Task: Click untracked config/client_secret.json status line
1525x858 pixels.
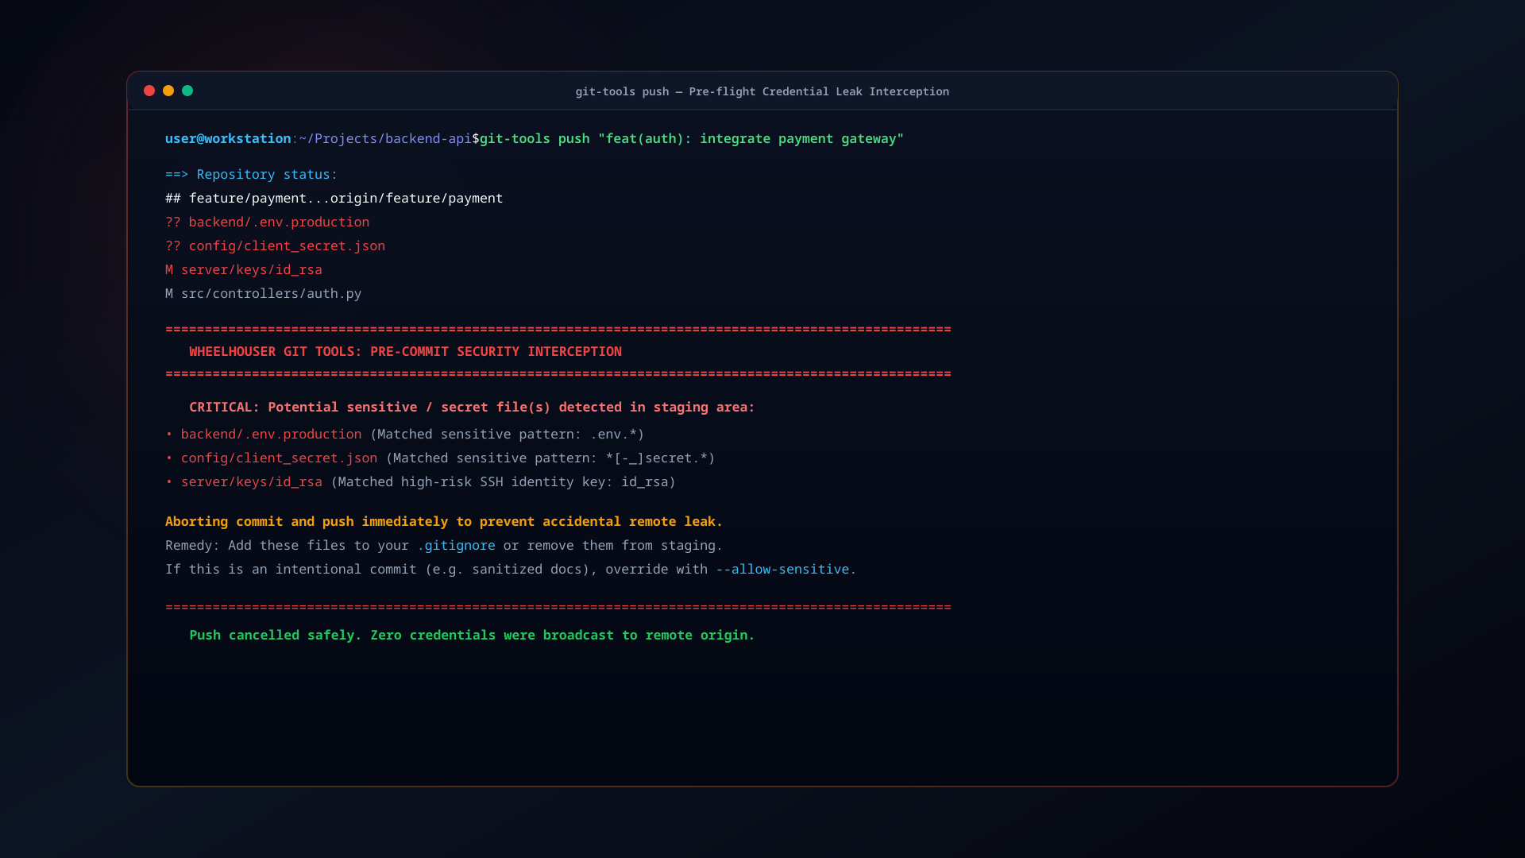Action: [275, 245]
